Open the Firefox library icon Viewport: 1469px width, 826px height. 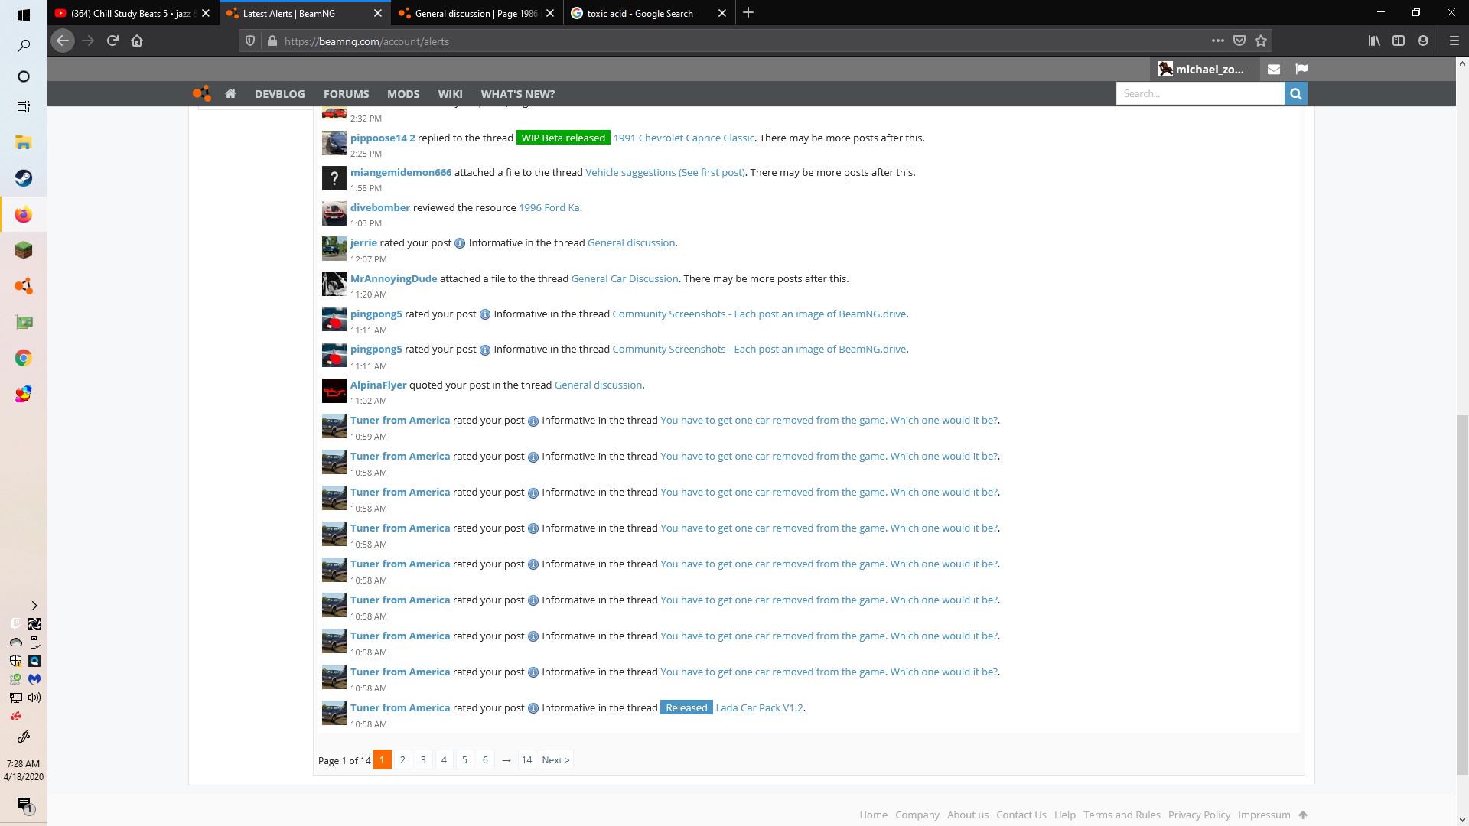[1374, 41]
